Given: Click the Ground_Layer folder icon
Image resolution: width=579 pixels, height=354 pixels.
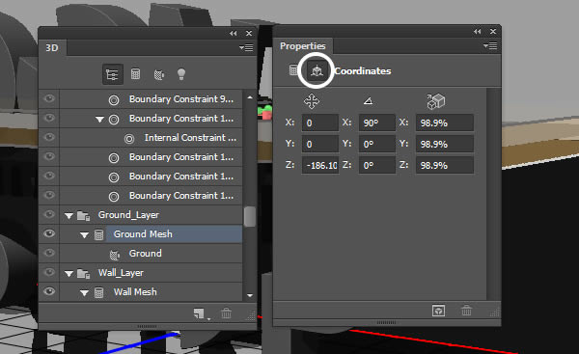Looking at the screenshot, I should click(83, 216).
